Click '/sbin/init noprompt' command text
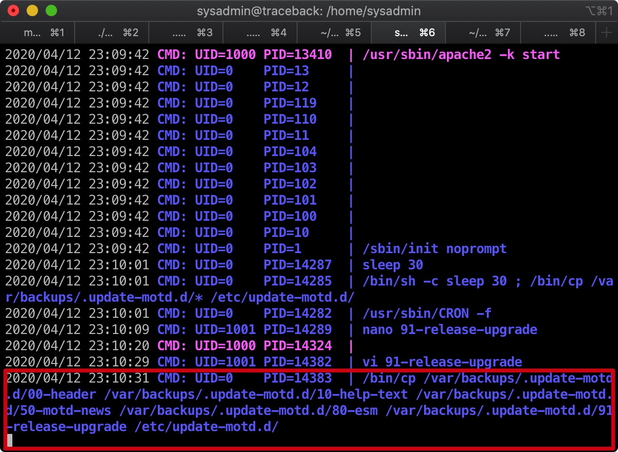 click(435, 249)
